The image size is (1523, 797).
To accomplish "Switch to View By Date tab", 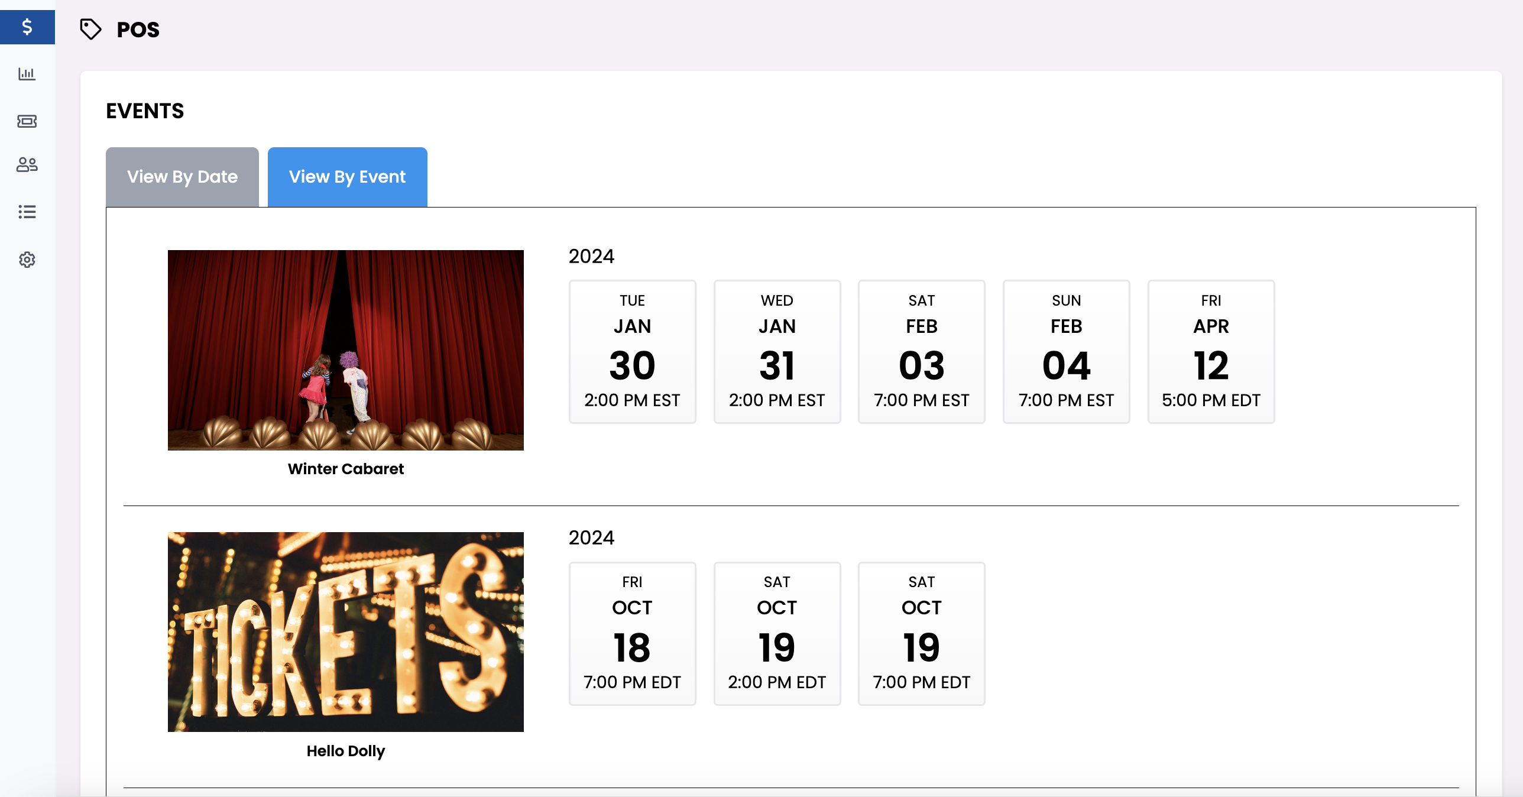I will coord(182,177).
